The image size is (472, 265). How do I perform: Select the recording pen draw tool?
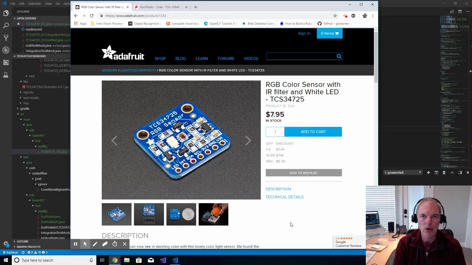95,244
